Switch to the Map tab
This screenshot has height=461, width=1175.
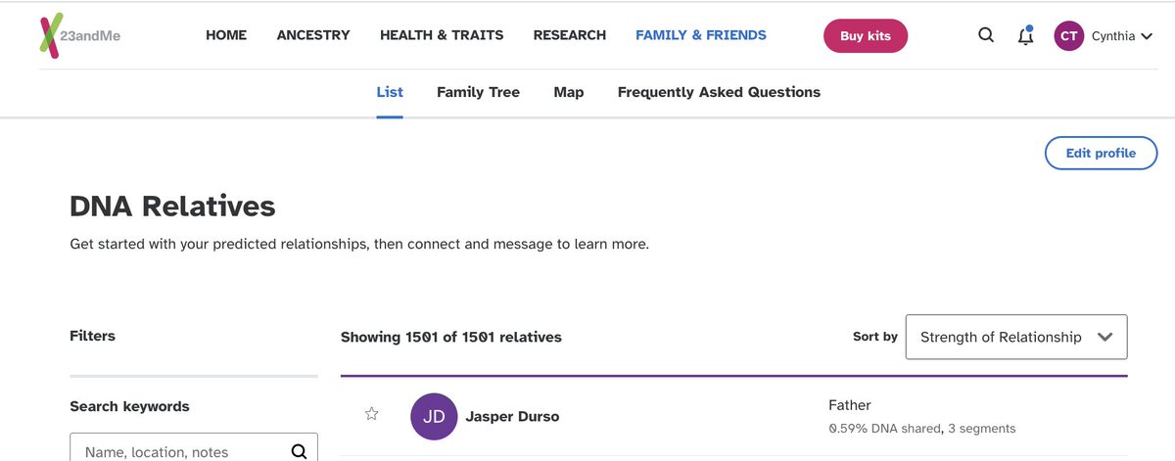click(x=569, y=92)
